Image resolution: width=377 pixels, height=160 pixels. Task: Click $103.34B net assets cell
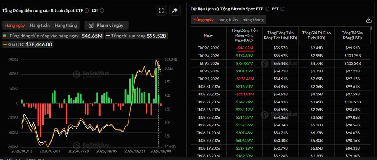coord(353,63)
